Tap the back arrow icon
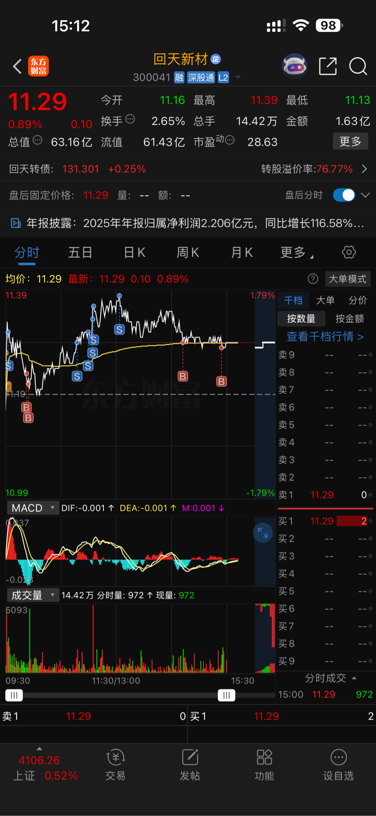The height and width of the screenshot is (816, 376). pos(17,66)
